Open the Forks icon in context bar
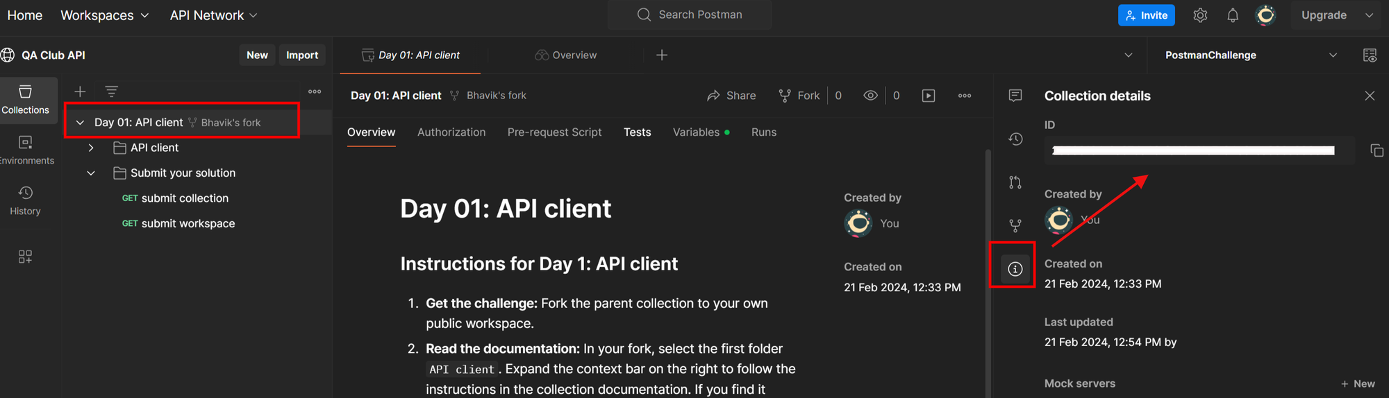The width and height of the screenshot is (1389, 398). 1015,225
